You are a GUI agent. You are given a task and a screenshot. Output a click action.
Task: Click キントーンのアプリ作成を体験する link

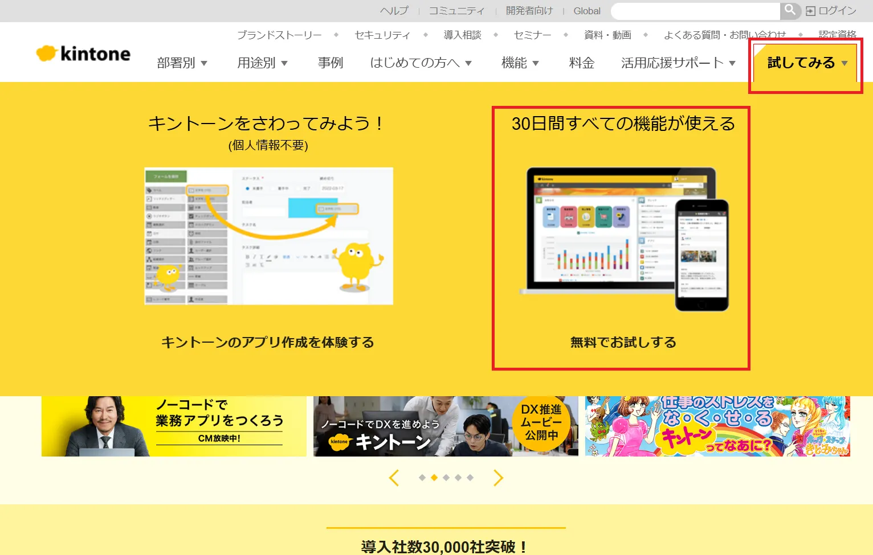tap(268, 342)
